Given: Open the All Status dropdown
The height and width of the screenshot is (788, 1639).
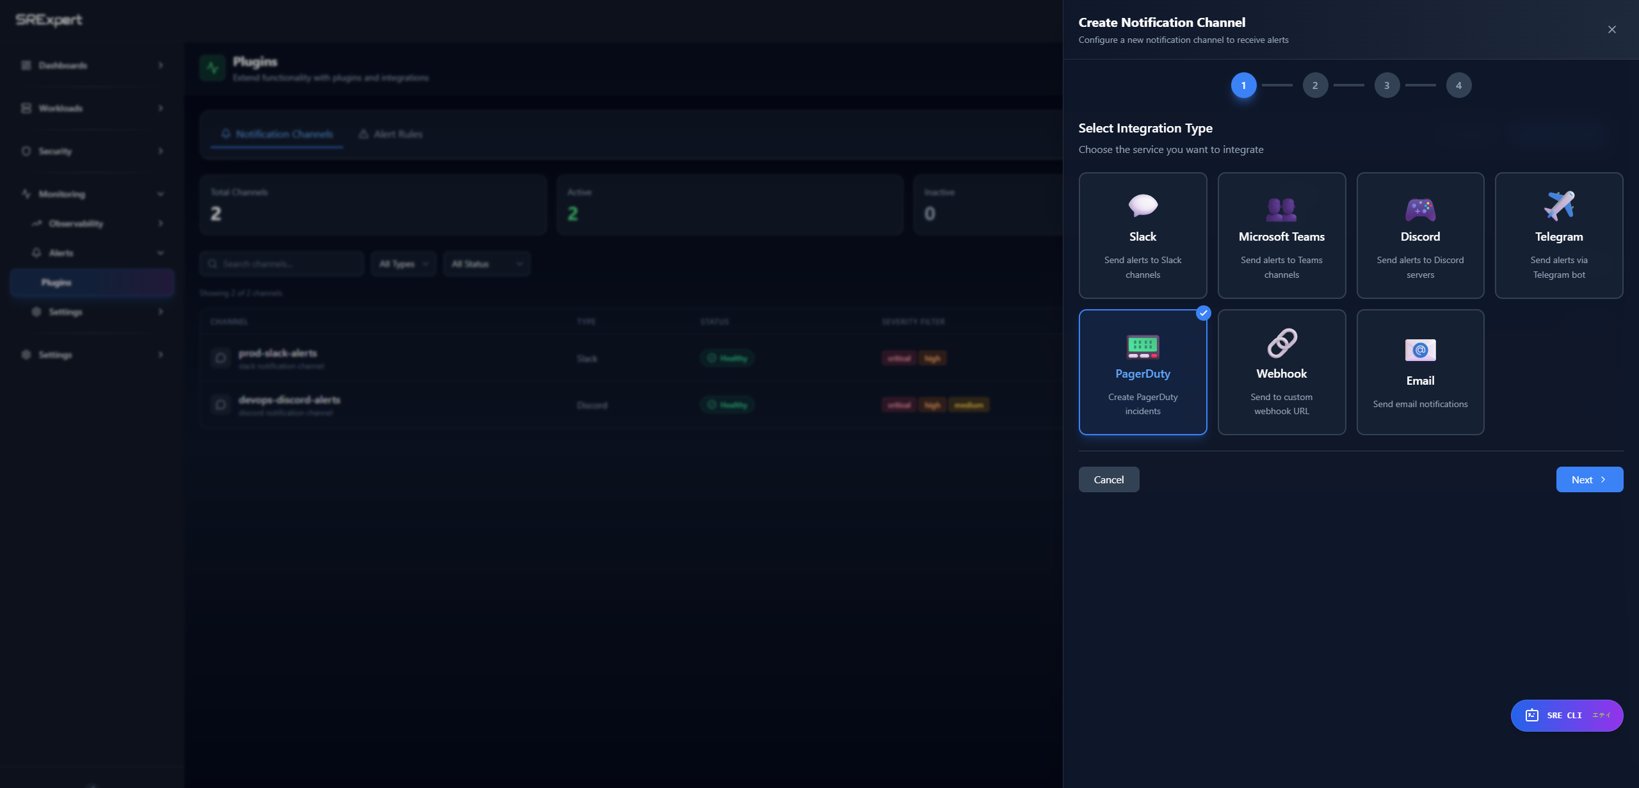Looking at the screenshot, I should 486,263.
